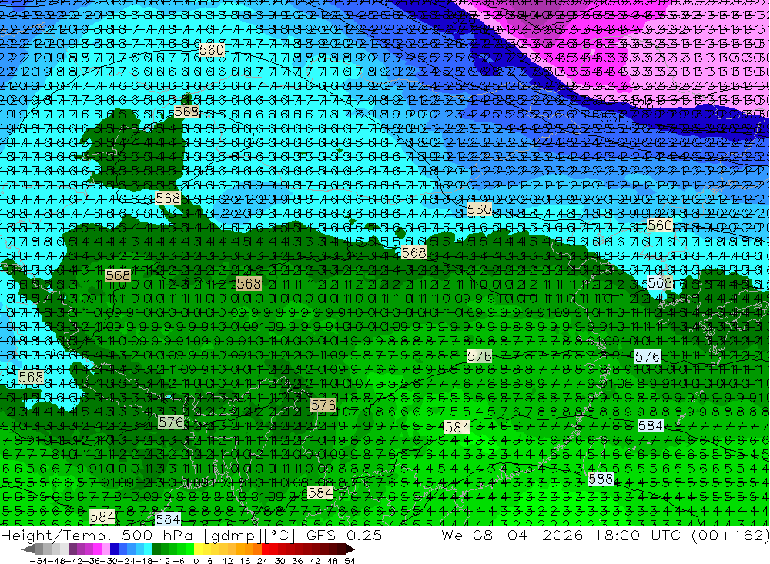This screenshot has height=564, width=770.
Task: Select the bright red swatch in the color scale
Action: [266, 549]
